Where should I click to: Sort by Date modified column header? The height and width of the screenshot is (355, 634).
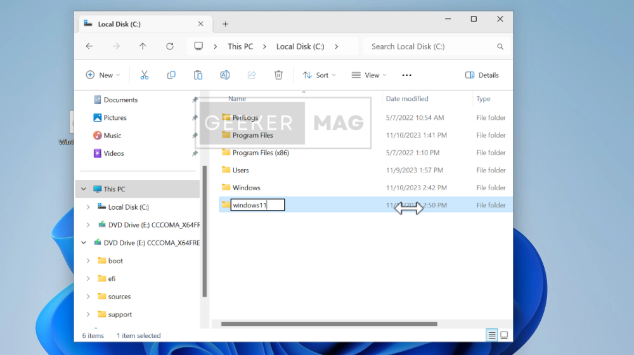(407, 99)
